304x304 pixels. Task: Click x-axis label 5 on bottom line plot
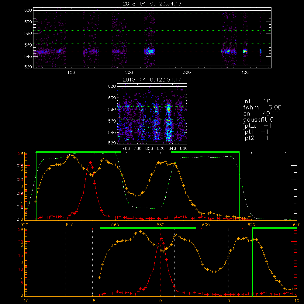[229, 301]
